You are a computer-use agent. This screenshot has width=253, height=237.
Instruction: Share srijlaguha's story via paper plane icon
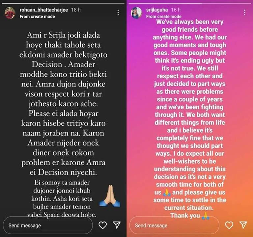(x=243, y=225)
